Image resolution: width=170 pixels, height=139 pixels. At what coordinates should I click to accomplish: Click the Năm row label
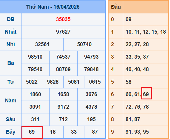[11, 101]
